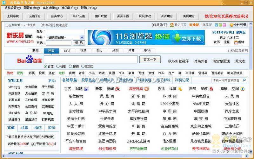Click the green layout color square

click(220, 25)
